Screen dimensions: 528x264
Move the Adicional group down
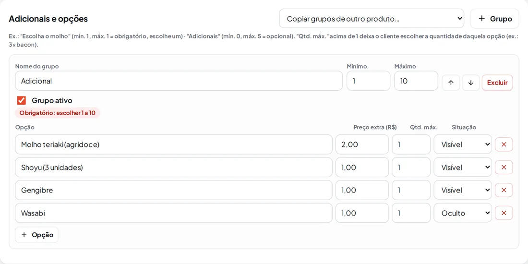point(471,83)
